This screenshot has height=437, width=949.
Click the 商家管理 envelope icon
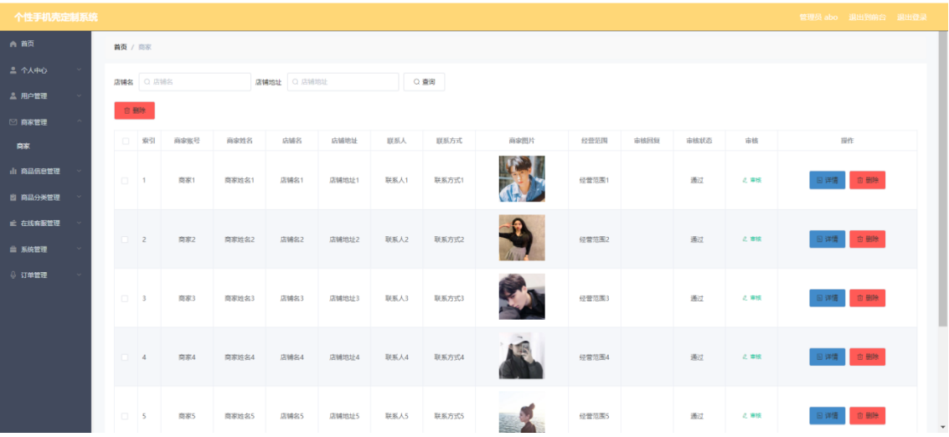coord(13,122)
